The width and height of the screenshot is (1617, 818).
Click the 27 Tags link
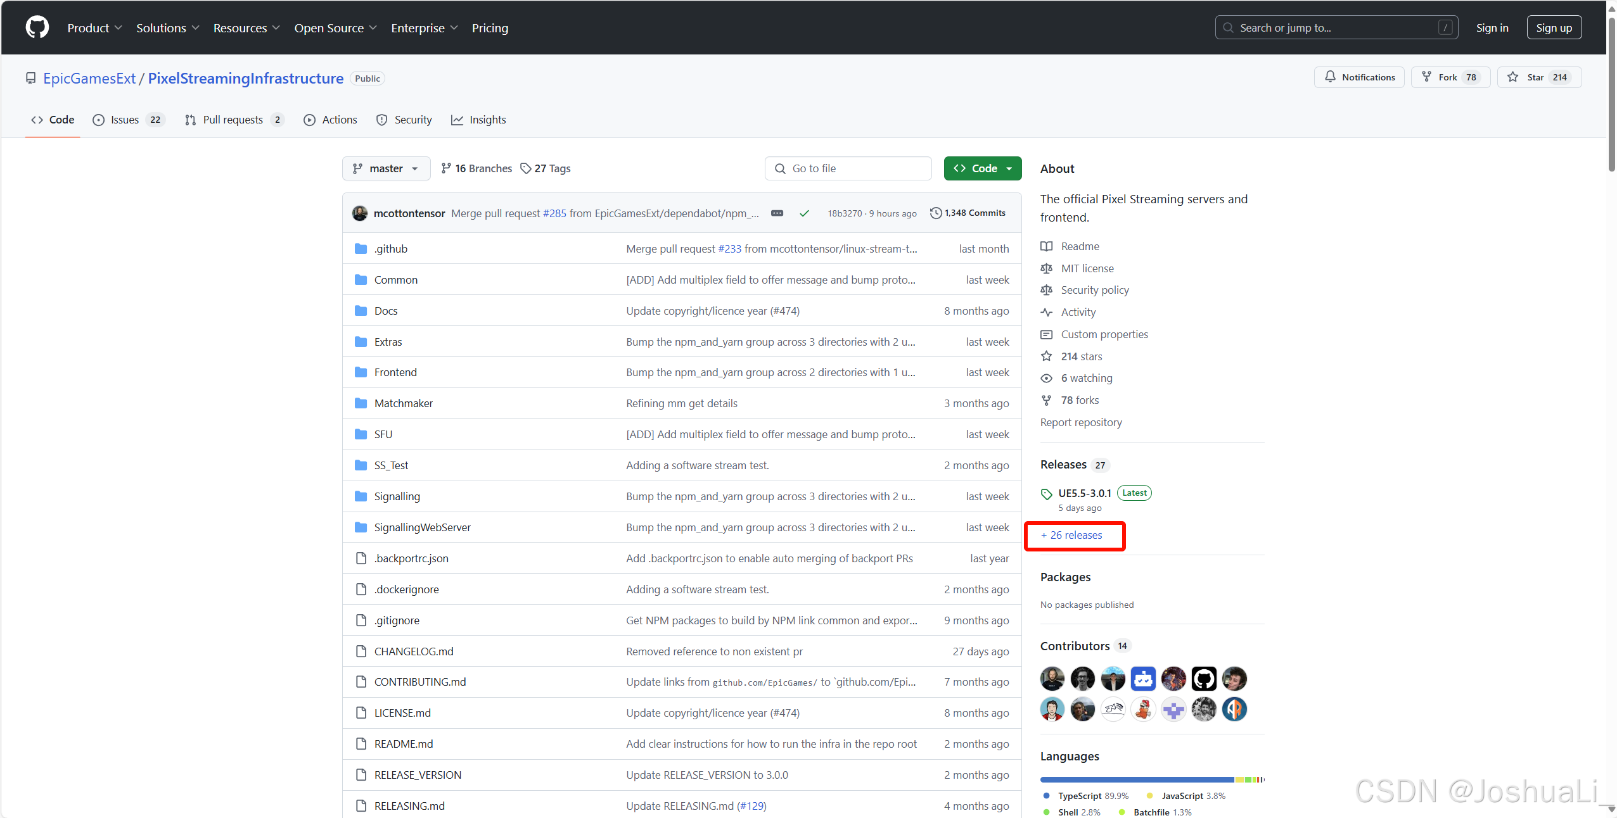(x=546, y=168)
